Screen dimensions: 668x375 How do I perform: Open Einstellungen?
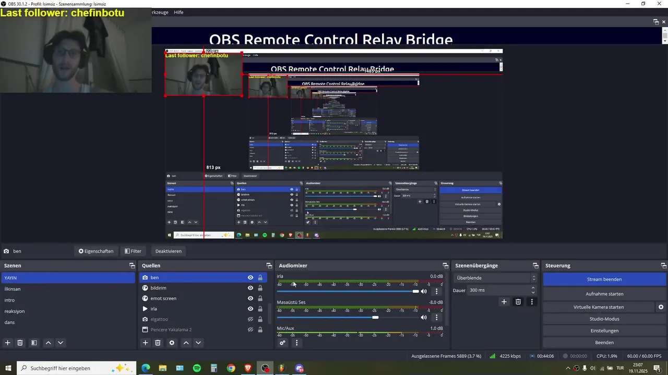tap(604, 331)
